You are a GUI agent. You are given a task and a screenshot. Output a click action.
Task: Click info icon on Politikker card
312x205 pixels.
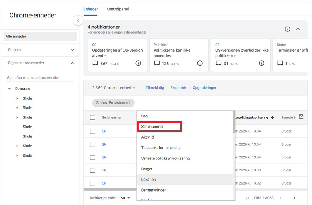[200, 63]
